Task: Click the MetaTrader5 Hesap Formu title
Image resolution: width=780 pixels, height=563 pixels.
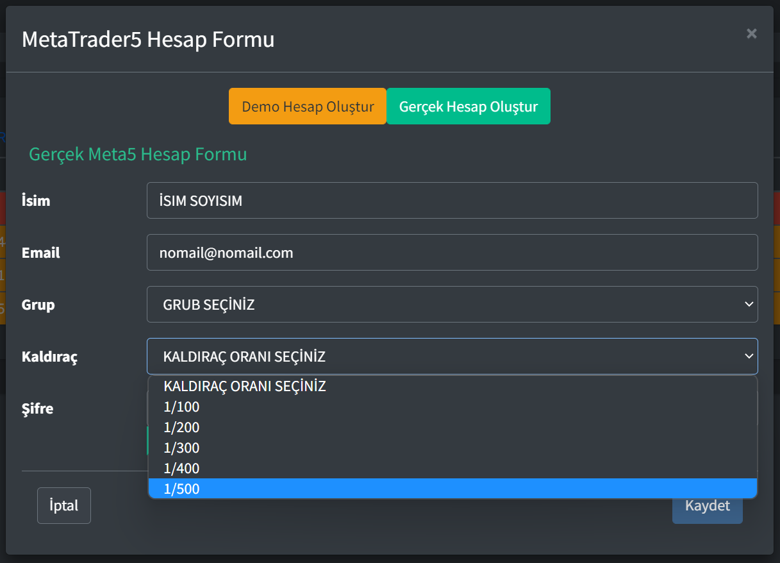Action: coord(148,40)
